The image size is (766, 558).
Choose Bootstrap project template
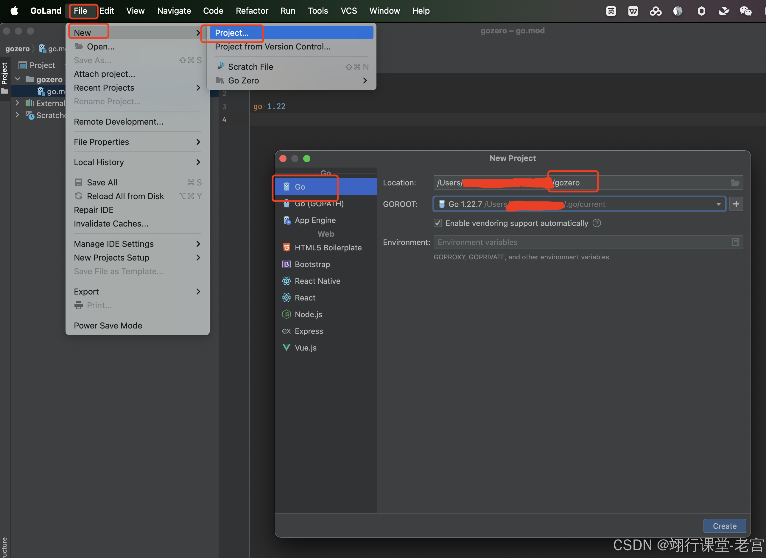(x=326, y=264)
